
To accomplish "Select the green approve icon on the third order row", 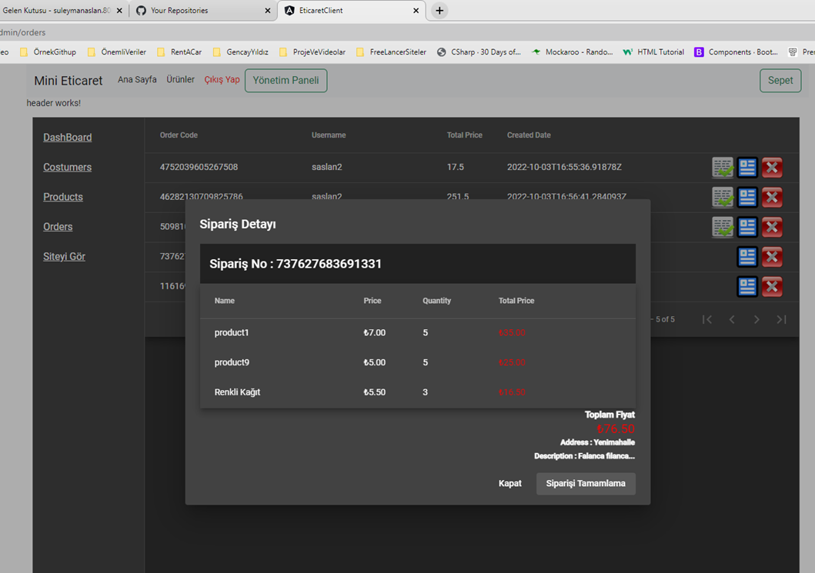I will point(723,227).
